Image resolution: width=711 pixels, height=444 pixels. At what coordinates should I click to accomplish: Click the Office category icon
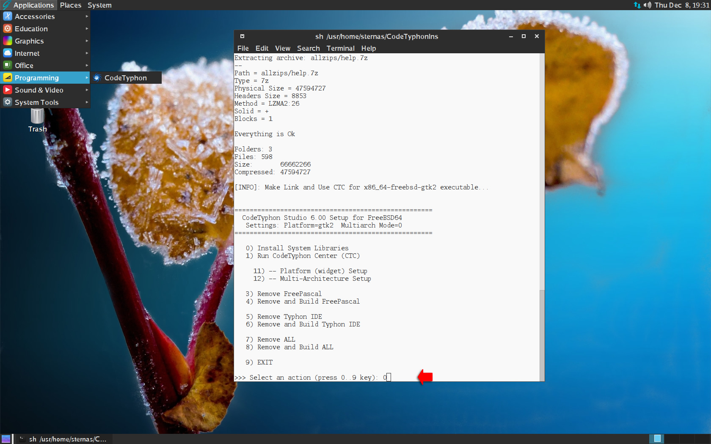coord(8,66)
